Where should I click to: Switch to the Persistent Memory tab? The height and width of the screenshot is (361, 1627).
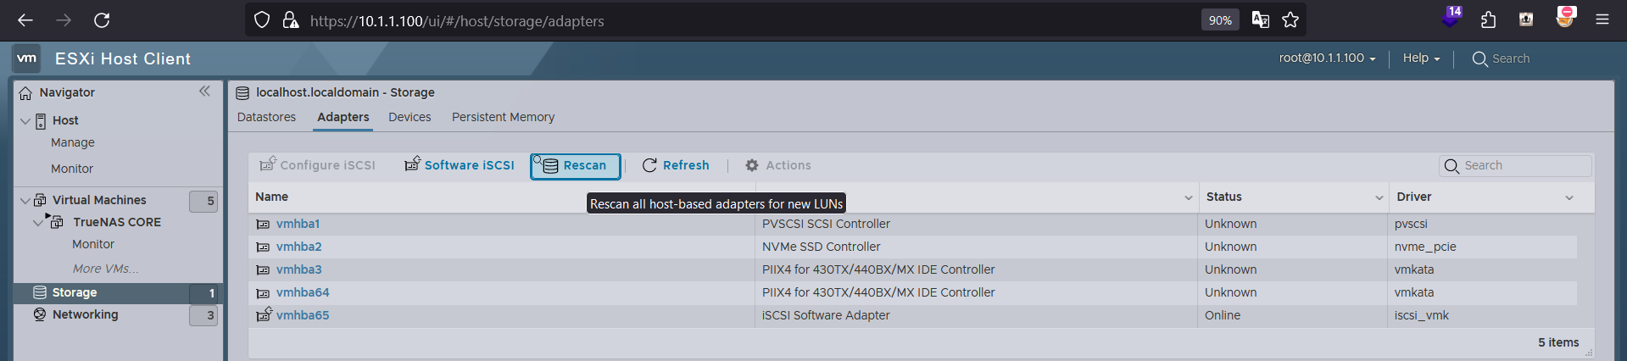pyautogui.click(x=503, y=117)
